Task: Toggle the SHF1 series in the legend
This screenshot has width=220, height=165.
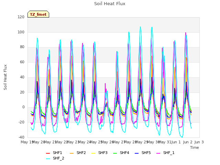Action: pyautogui.click(x=54, y=153)
